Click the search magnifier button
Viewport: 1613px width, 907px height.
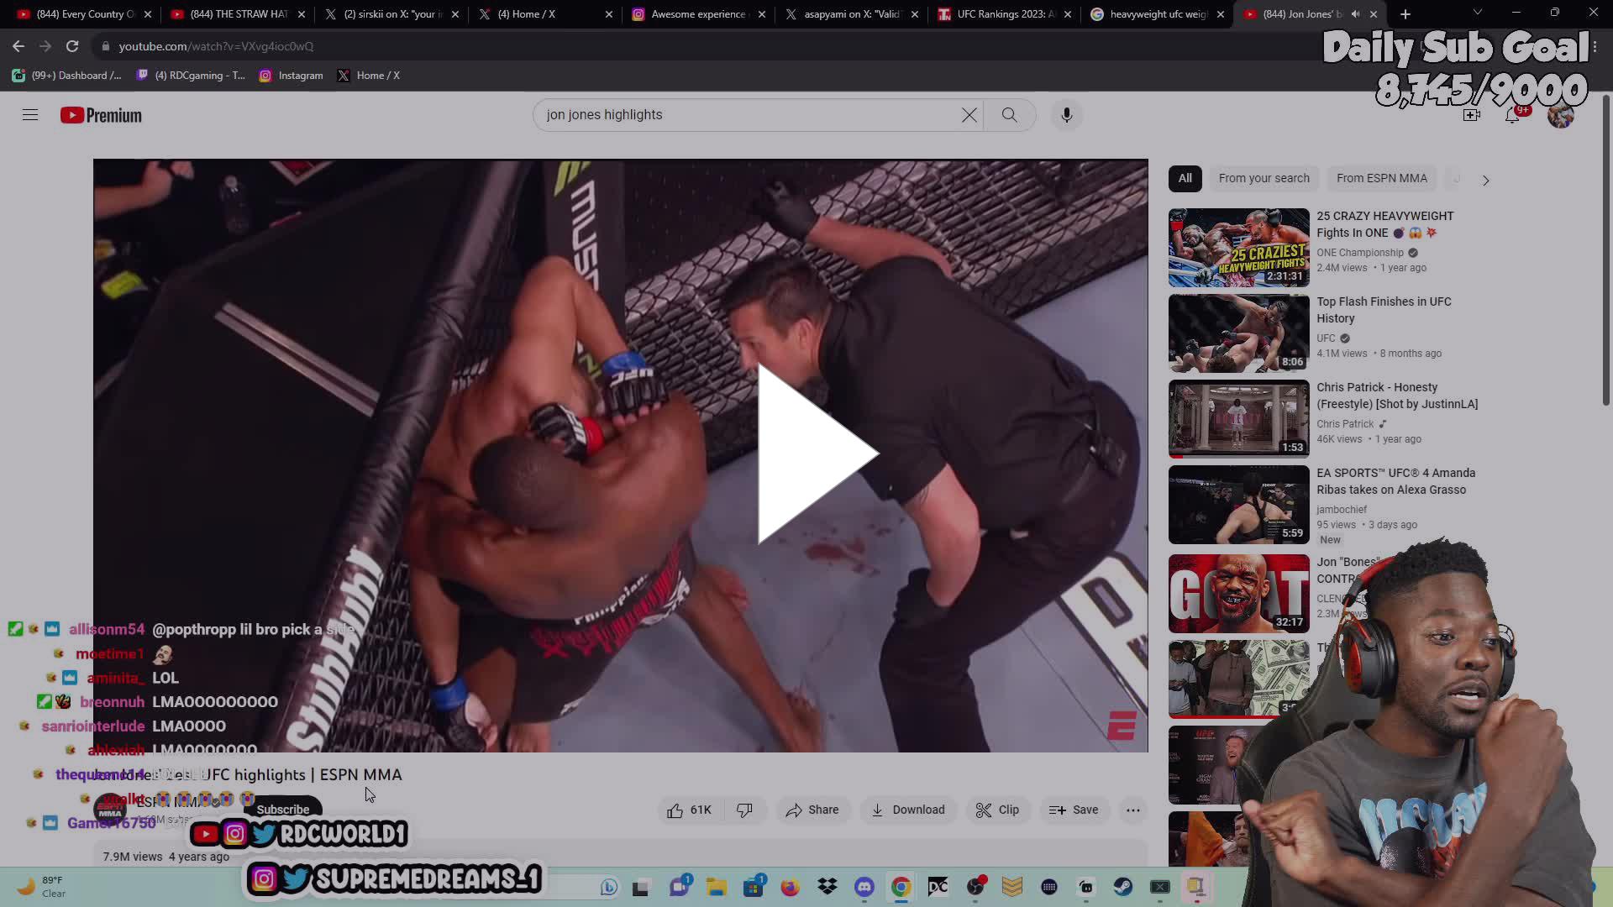[x=1009, y=115]
